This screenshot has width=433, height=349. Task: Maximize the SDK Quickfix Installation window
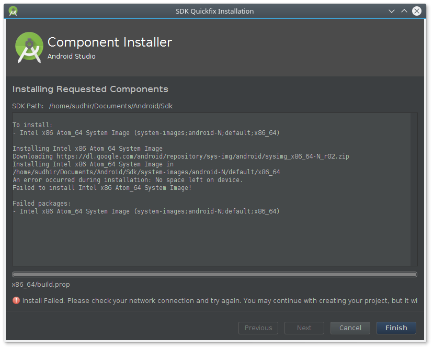coord(404,11)
